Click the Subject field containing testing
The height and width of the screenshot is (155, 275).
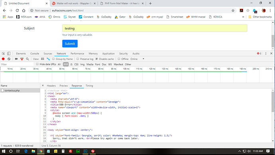click(155, 28)
